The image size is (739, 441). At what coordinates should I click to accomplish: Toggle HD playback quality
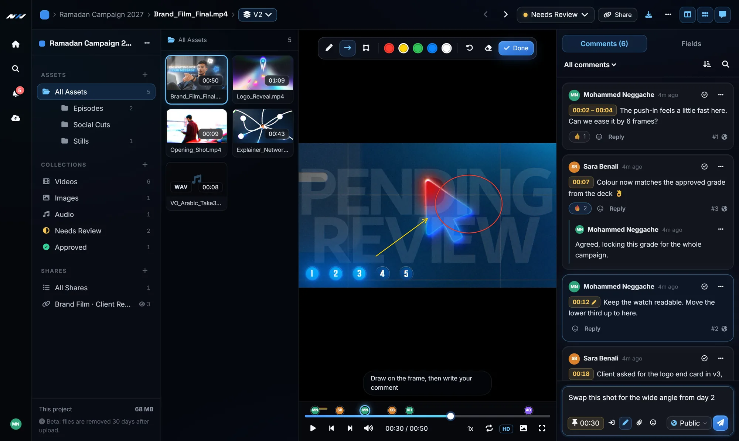tap(506, 429)
